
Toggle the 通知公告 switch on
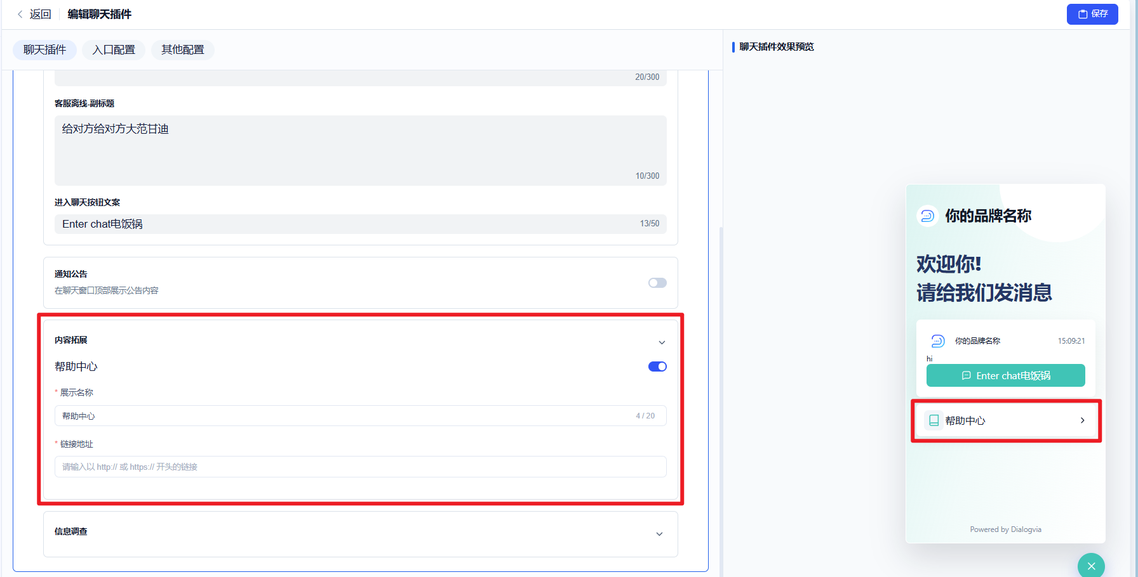click(x=657, y=283)
